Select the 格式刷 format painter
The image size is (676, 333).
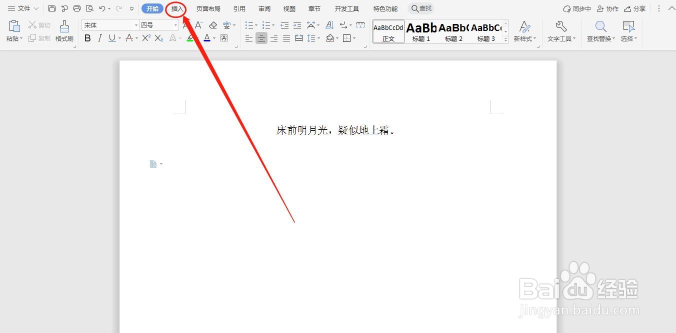click(x=64, y=31)
